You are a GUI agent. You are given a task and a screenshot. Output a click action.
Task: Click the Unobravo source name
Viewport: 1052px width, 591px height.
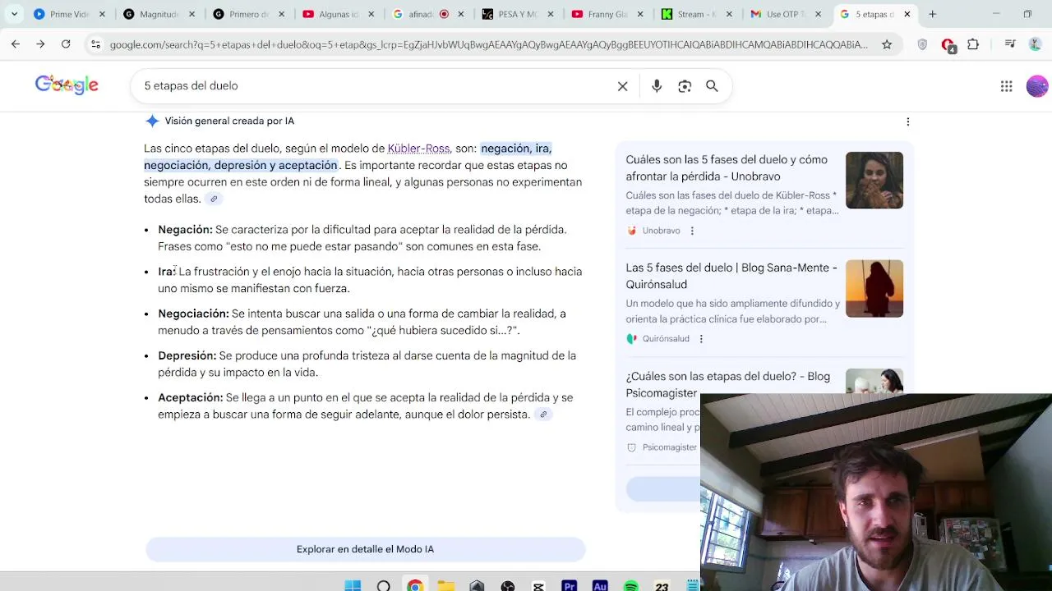(x=661, y=231)
